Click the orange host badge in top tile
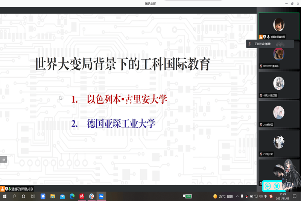The image size is (301, 201). pyautogui.click(x=261, y=37)
